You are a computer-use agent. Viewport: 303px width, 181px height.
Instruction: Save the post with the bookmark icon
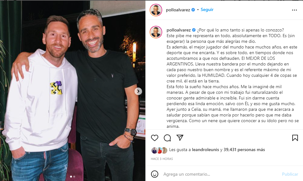click(295, 138)
